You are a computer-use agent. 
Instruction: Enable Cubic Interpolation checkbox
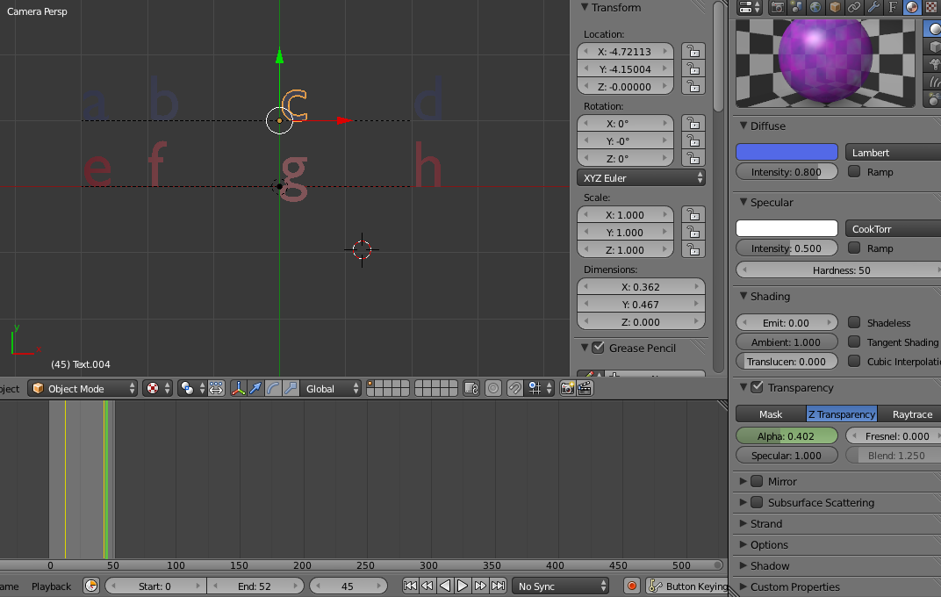click(x=854, y=361)
